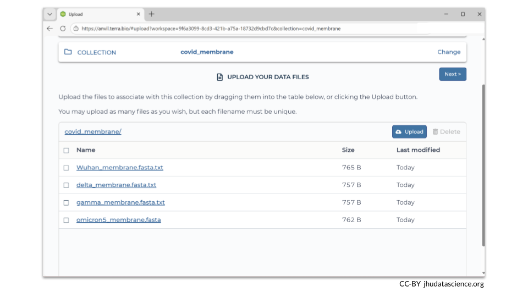Maximize the browser window

pyautogui.click(x=463, y=14)
